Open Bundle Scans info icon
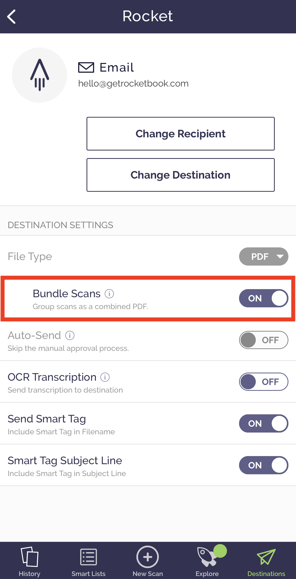 click(109, 294)
